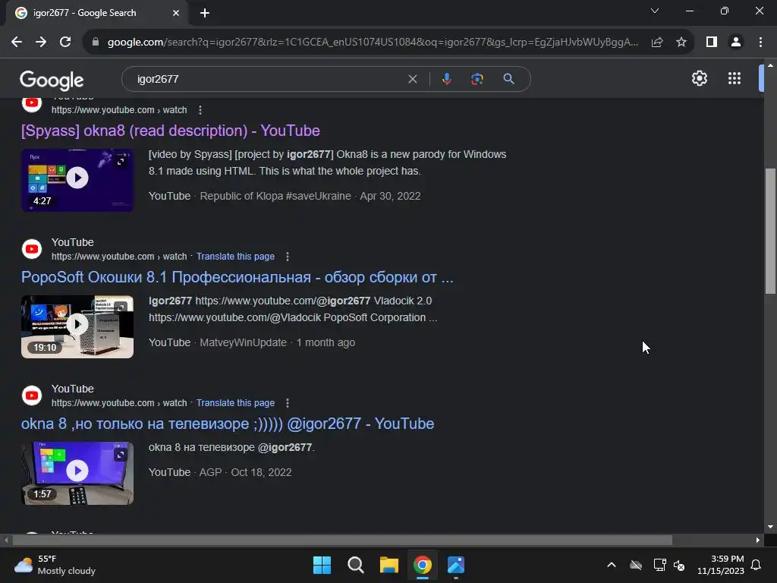Open the site info lock icon
Viewport: 777px width, 583px height.
click(95, 43)
